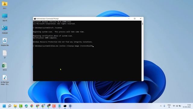Open the Windows Start menu
The image size is (193, 109).
[x=4, y=106]
